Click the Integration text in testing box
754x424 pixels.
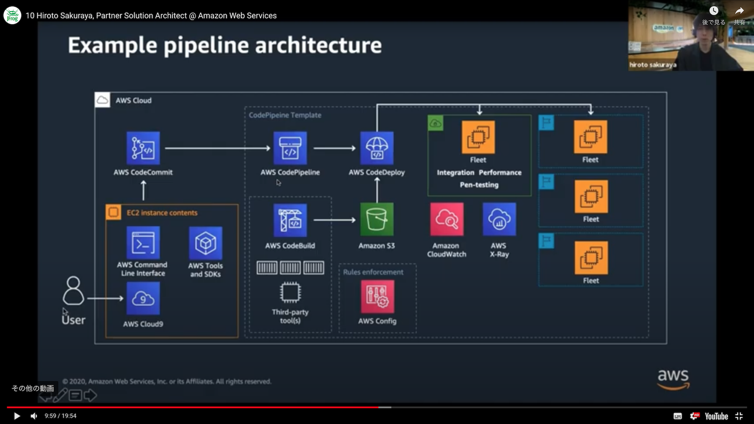click(455, 172)
